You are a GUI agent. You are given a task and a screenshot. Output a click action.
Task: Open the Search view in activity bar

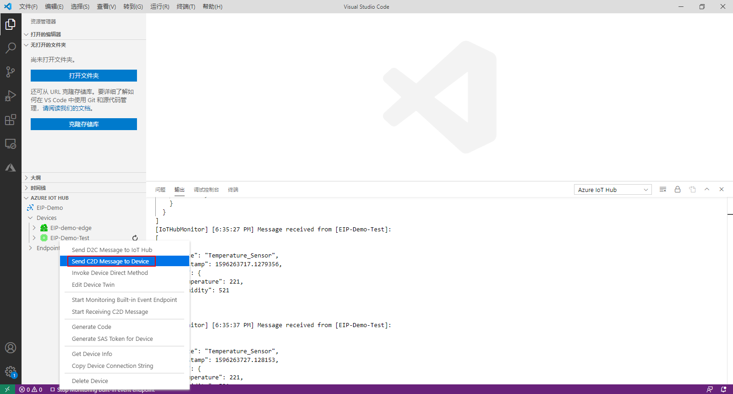[x=11, y=48]
